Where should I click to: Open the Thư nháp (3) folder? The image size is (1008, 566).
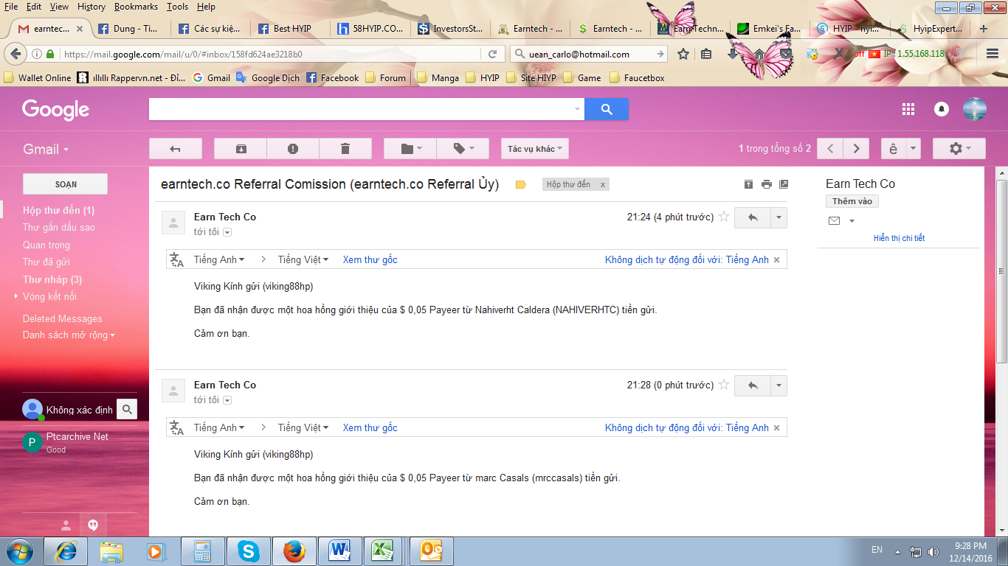(52, 279)
